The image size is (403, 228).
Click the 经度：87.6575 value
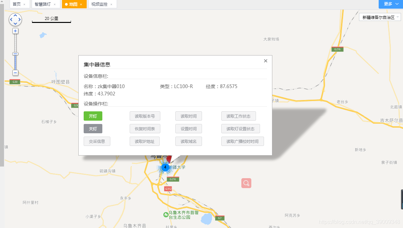[222, 86]
